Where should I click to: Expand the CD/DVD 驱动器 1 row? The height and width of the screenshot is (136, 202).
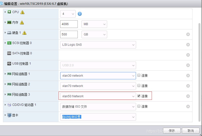(x=5, y=105)
